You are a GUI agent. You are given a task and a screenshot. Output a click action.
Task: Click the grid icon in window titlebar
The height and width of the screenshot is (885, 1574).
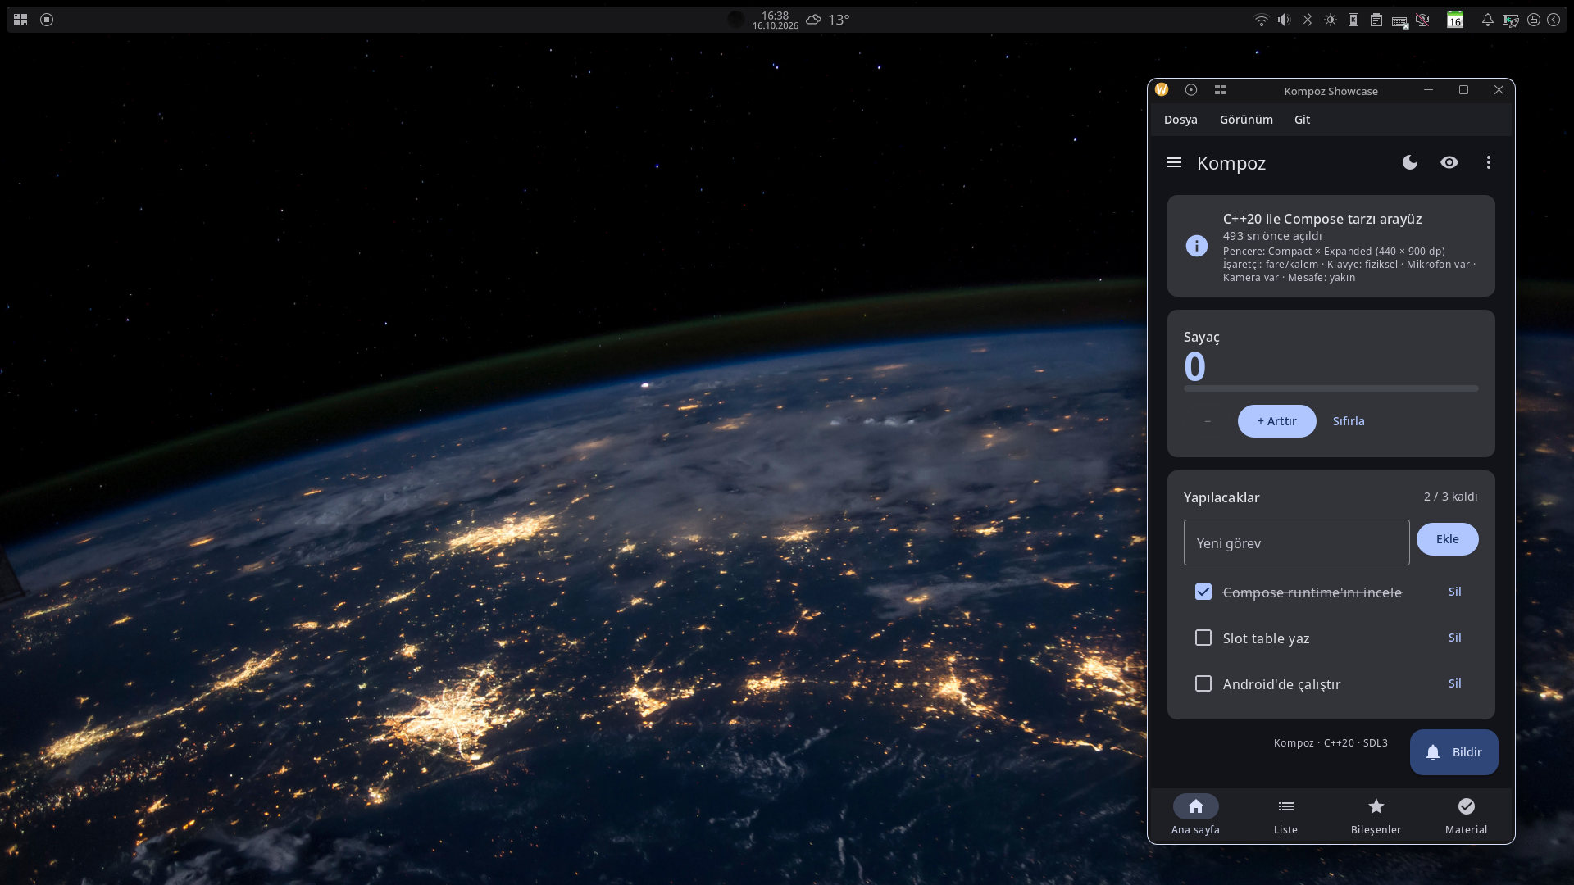tap(1221, 90)
